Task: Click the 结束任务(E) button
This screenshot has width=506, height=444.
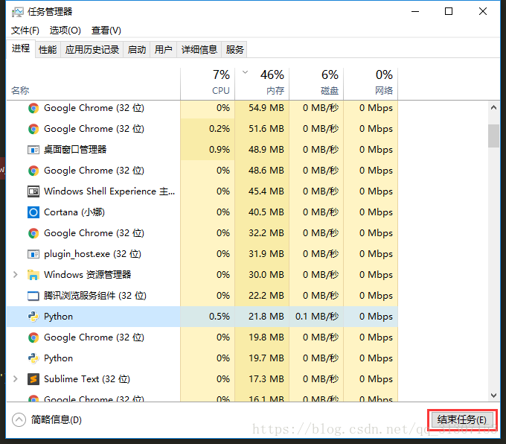Action: coord(462,419)
